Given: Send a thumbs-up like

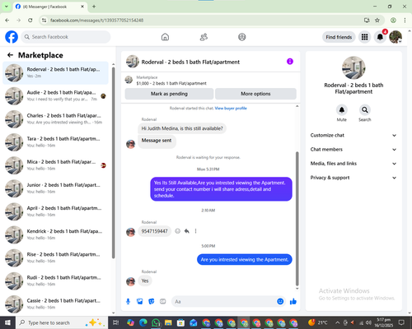Looking at the screenshot, I should 293,302.
